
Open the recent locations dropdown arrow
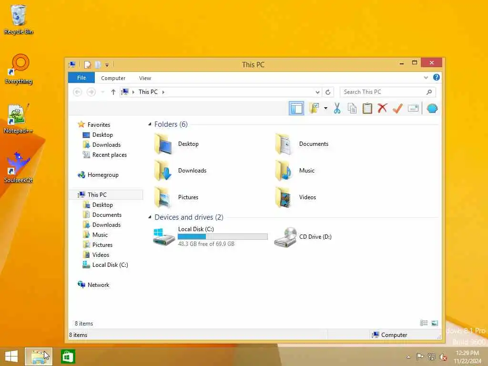tap(103, 92)
